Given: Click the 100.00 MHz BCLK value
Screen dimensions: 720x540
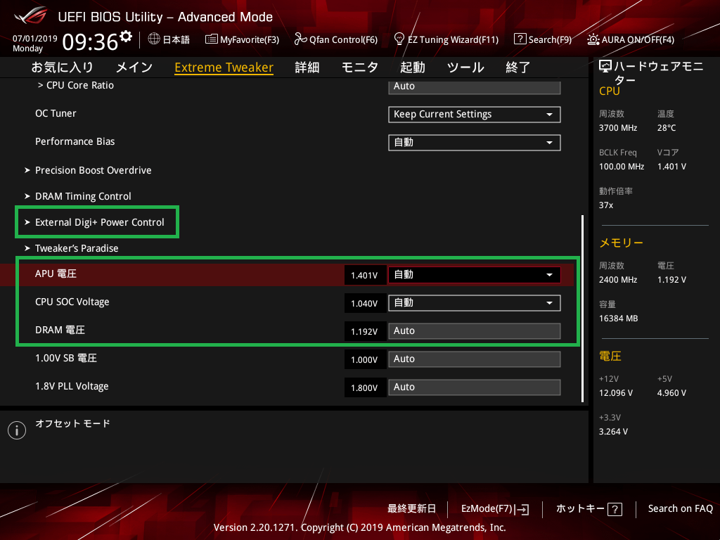Looking at the screenshot, I should (622, 167).
